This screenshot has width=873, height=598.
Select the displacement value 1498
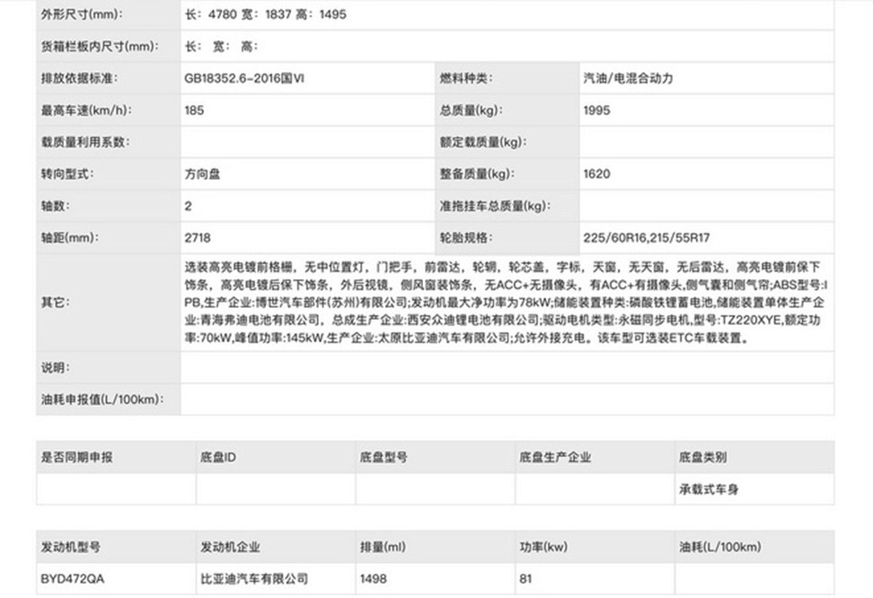tap(371, 578)
